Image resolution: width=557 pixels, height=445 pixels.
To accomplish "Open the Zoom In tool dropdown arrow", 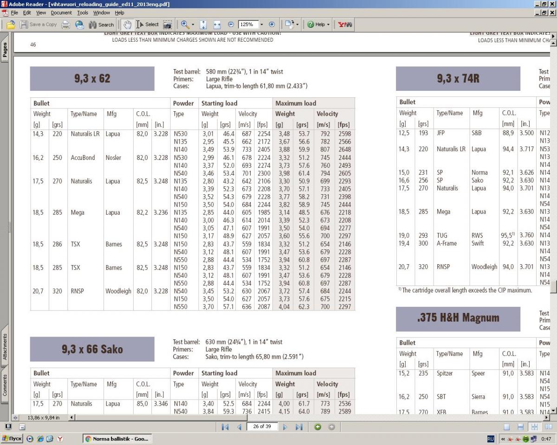I will 193,25.
